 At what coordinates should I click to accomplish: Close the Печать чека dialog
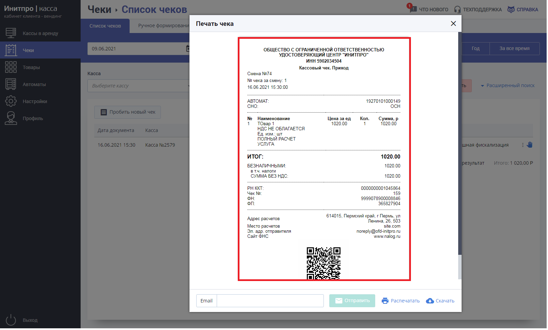(x=453, y=23)
